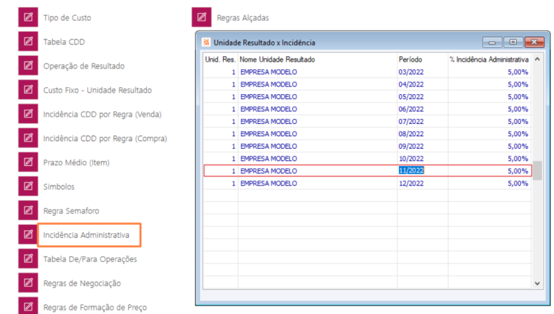Screen dimensions: 554x314
Task: Click the edit icon beside Prazo Médio (Item)
Action: point(28,162)
